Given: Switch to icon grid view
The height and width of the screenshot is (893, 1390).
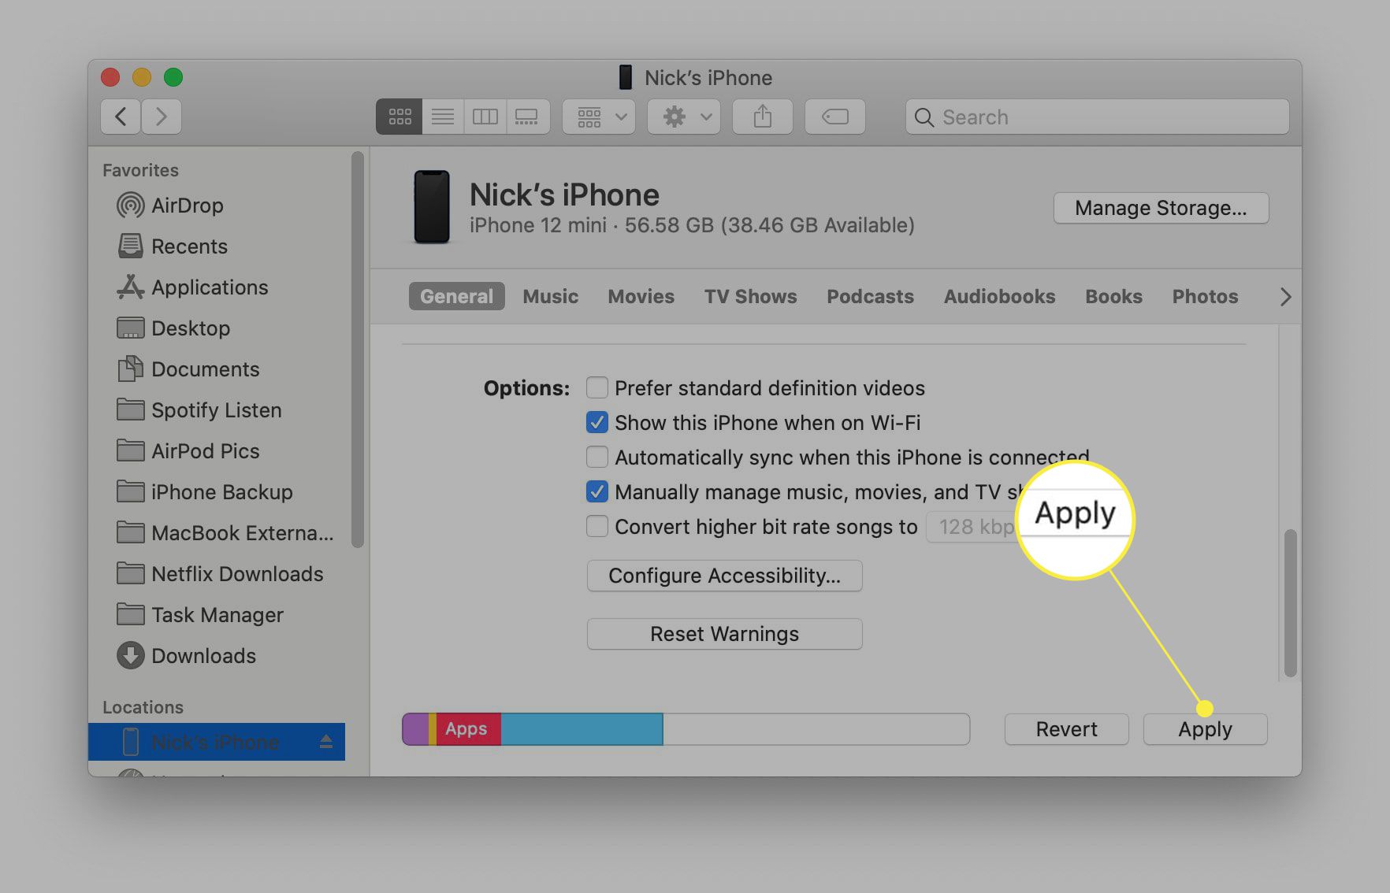Looking at the screenshot, I should coord(400,117).
